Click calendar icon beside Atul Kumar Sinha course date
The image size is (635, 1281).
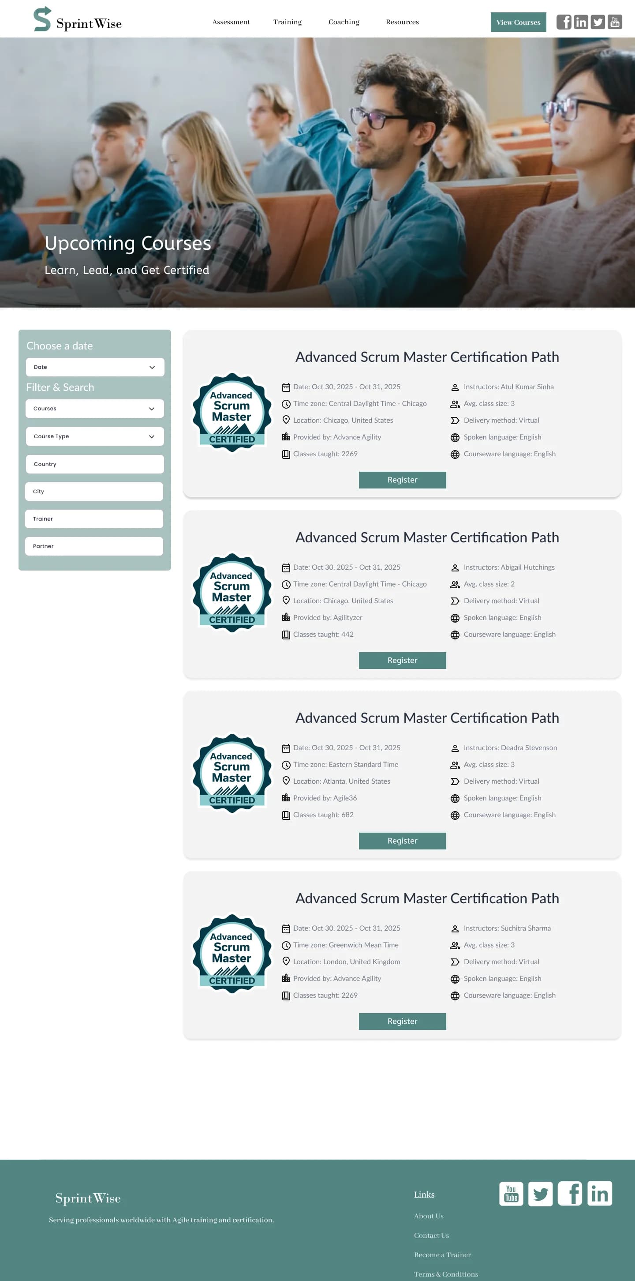[286, 387]
